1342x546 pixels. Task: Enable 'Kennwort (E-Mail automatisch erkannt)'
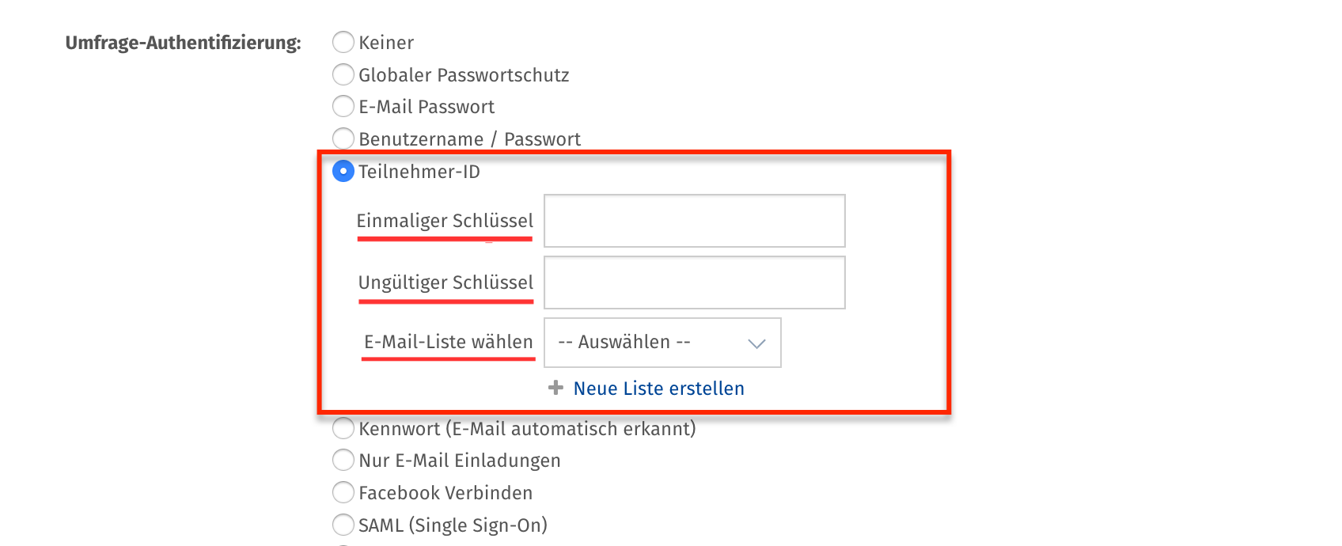pyautogui.click(x=343, y=428)
